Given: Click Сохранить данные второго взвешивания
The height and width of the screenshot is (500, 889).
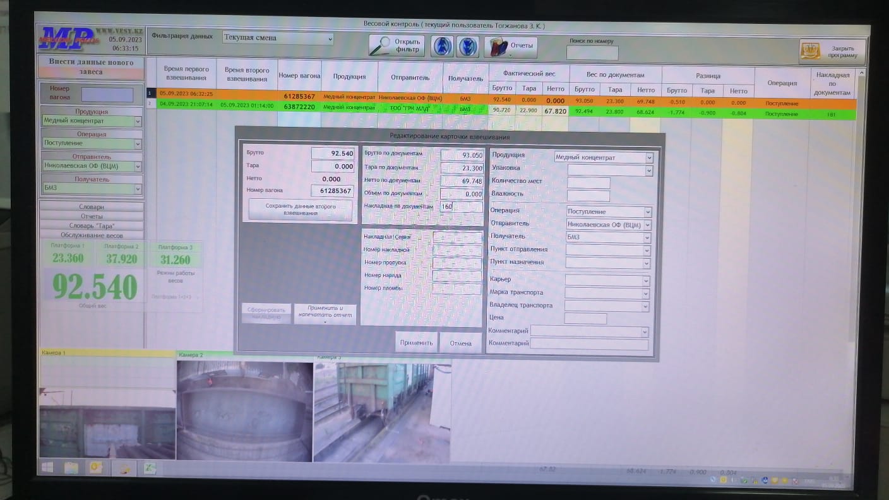Looking at the screenshot, I should pyautogui.click(x=301, y=210).
